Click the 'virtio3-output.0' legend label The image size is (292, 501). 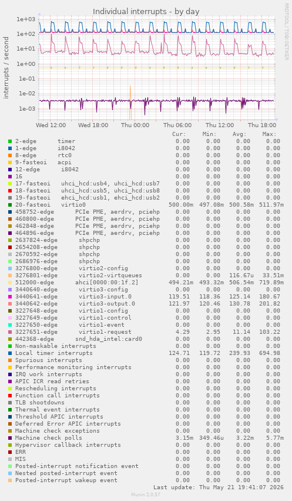coord(107,304)
